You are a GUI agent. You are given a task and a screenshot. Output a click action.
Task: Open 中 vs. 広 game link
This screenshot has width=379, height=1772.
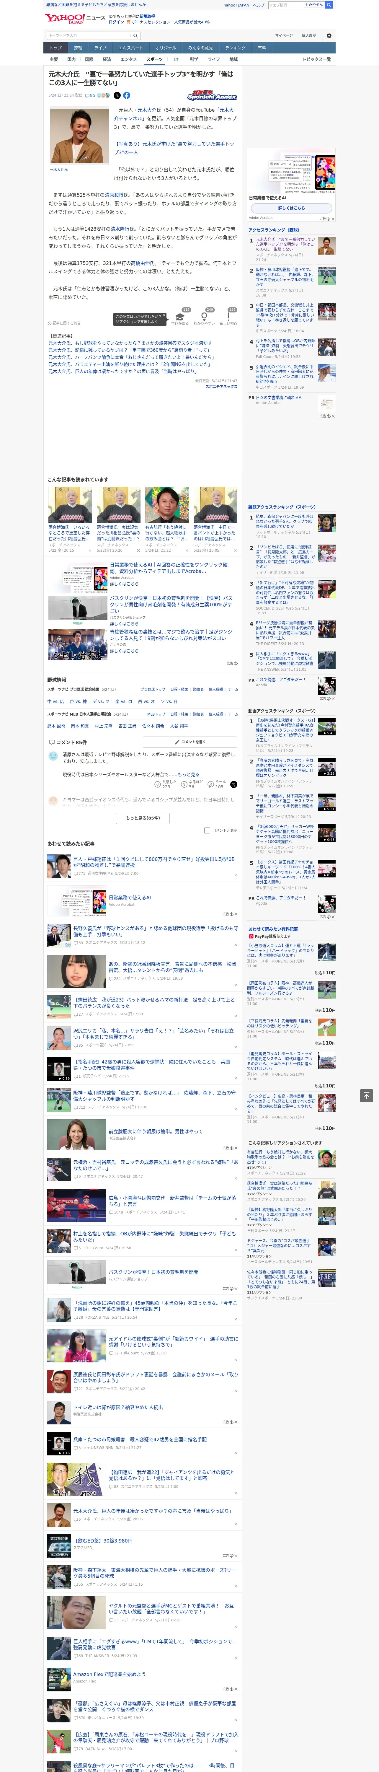point(56,702)
